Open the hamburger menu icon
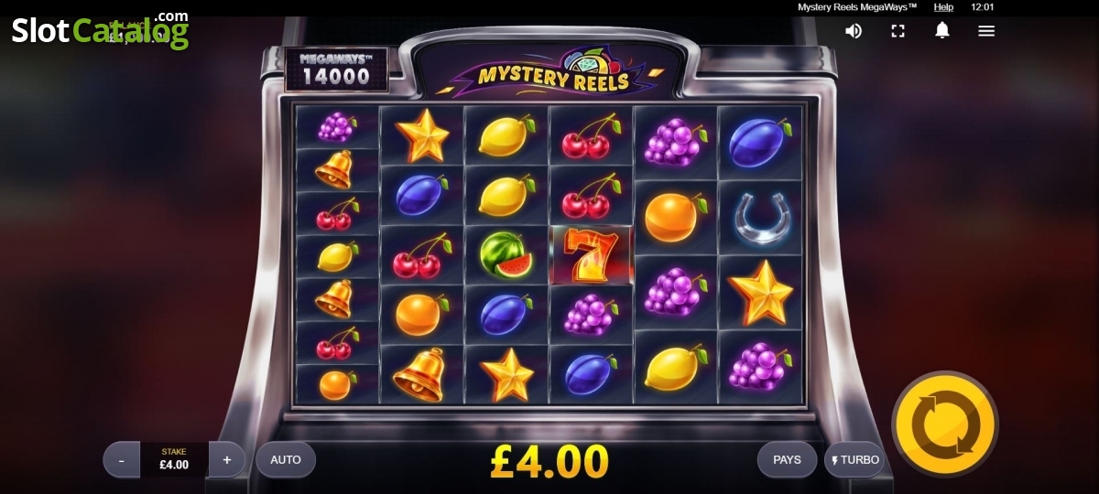 [x=986, y=31]
